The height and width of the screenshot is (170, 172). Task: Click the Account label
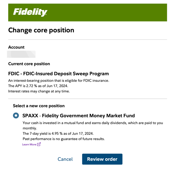[x=16, y=47]
